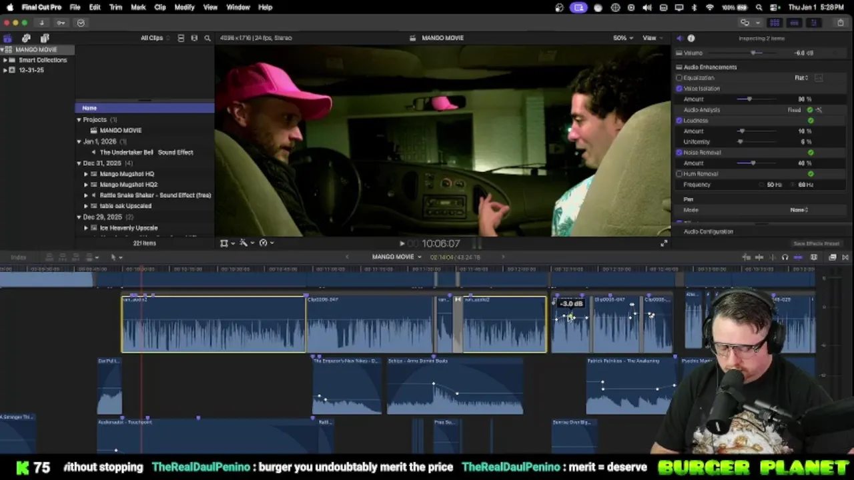This screenshot has width=854, height=480.
Task: Open transitions browser icon in timeline bar
Action: pos(845,257)
